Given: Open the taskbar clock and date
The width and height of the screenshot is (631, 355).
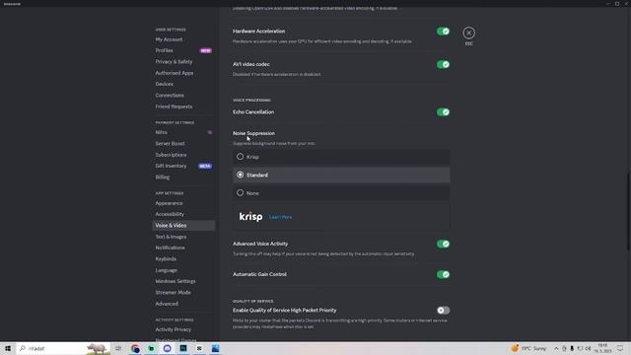Looking at the screenshot, I should [x=602, y=348].
